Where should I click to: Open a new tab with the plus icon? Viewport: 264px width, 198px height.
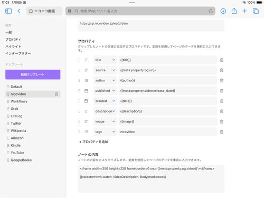(244, 11)
